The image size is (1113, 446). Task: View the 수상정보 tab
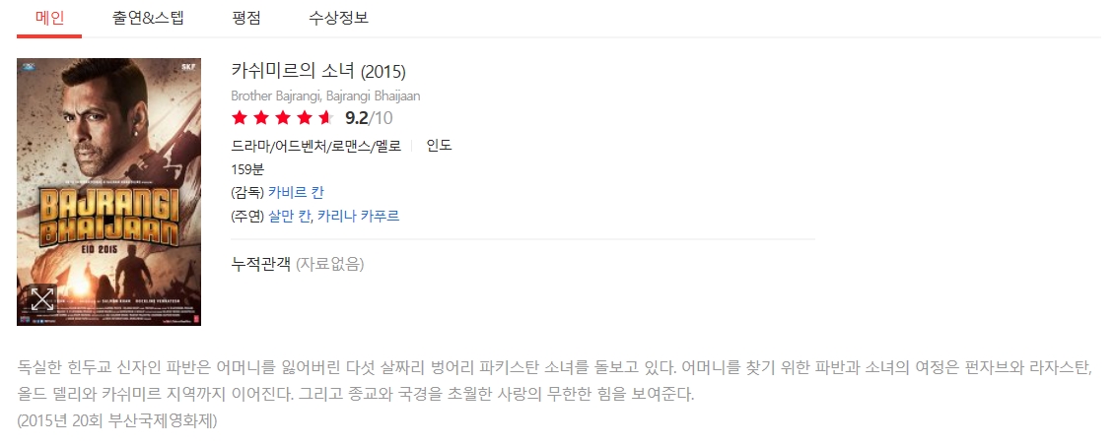(339, 18)
